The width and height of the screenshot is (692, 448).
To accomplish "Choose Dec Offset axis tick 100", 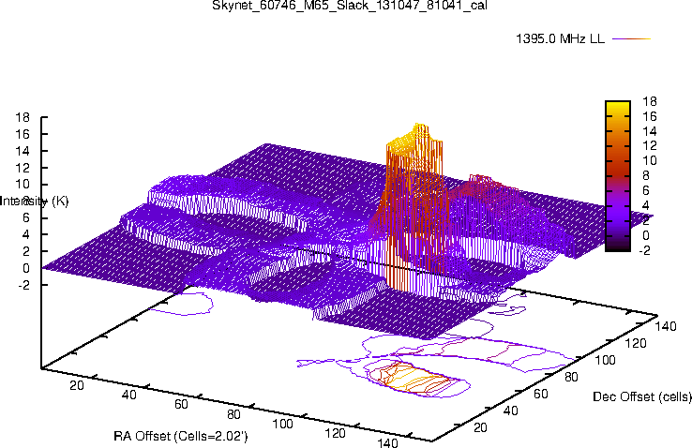I will (606, 360).
